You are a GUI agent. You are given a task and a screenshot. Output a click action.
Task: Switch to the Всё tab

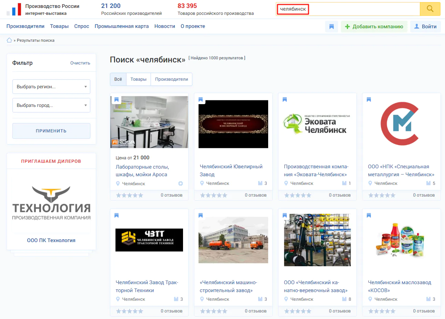118,79
